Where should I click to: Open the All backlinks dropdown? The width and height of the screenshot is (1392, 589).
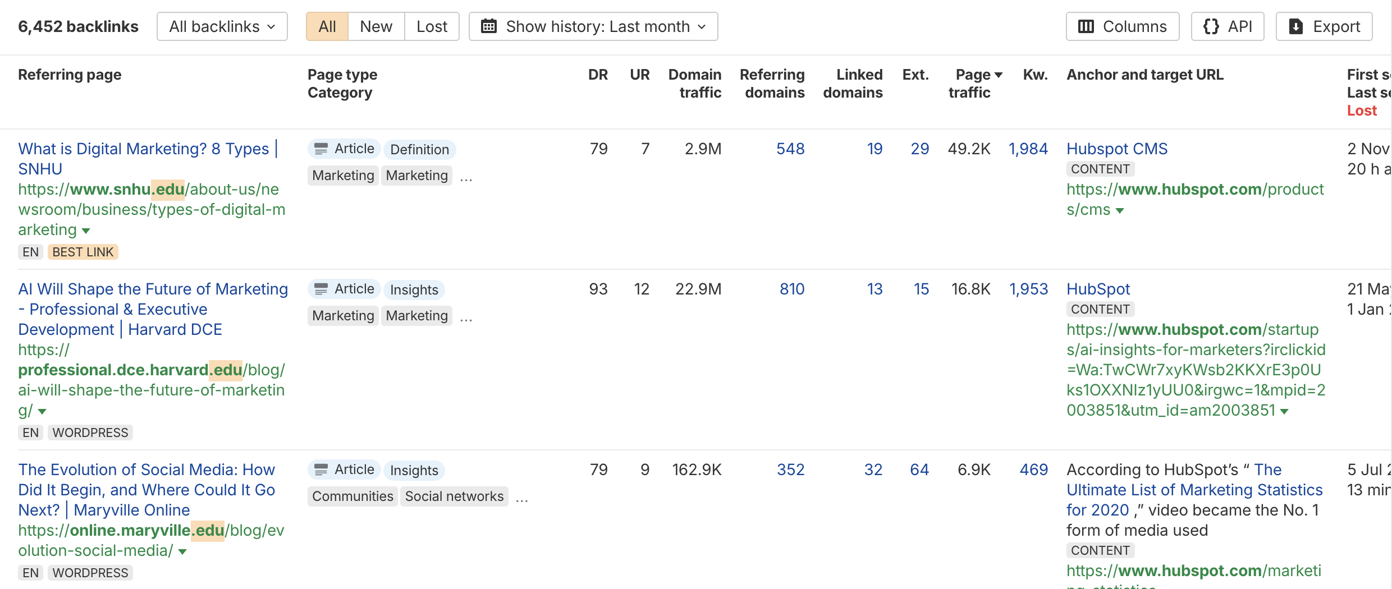click(222, 26)
